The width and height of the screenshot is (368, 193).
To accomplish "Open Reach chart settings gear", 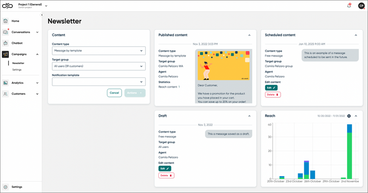I will coord(349,116).
